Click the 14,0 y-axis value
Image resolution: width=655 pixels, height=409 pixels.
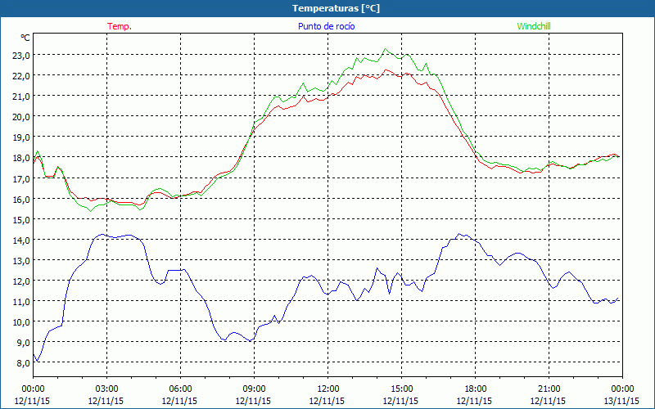21,240
